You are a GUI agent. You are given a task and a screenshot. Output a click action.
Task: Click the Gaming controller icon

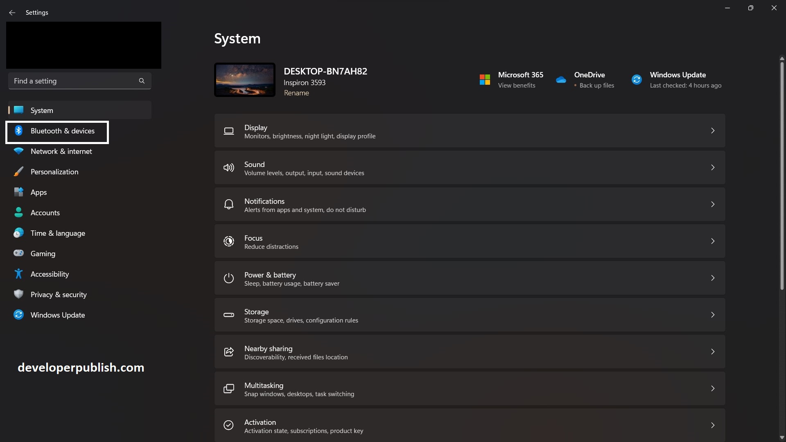[18, 253]
